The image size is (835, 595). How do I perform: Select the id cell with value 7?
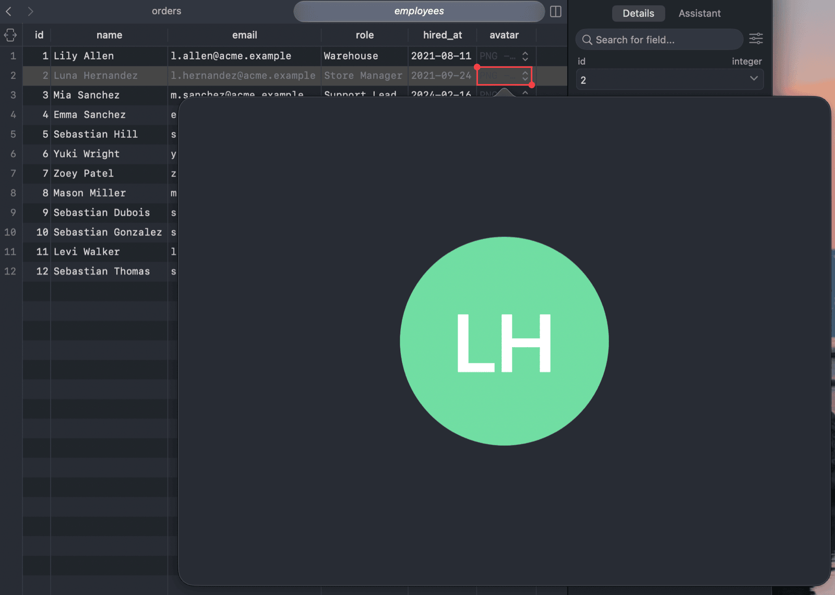pyautogui.click(x=37, y=173)
